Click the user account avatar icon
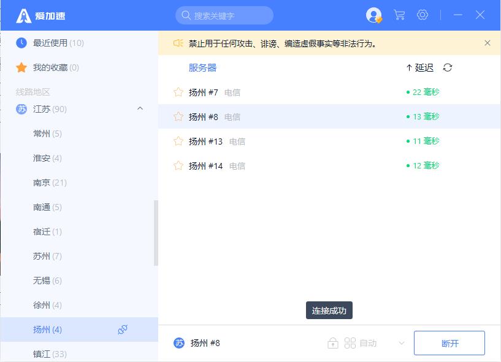This screenshot has height=362, width=501. coord(373,15)
